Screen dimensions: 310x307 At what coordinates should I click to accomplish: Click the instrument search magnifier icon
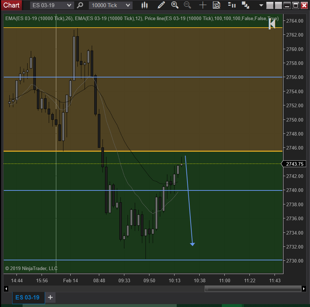[80, 5]
